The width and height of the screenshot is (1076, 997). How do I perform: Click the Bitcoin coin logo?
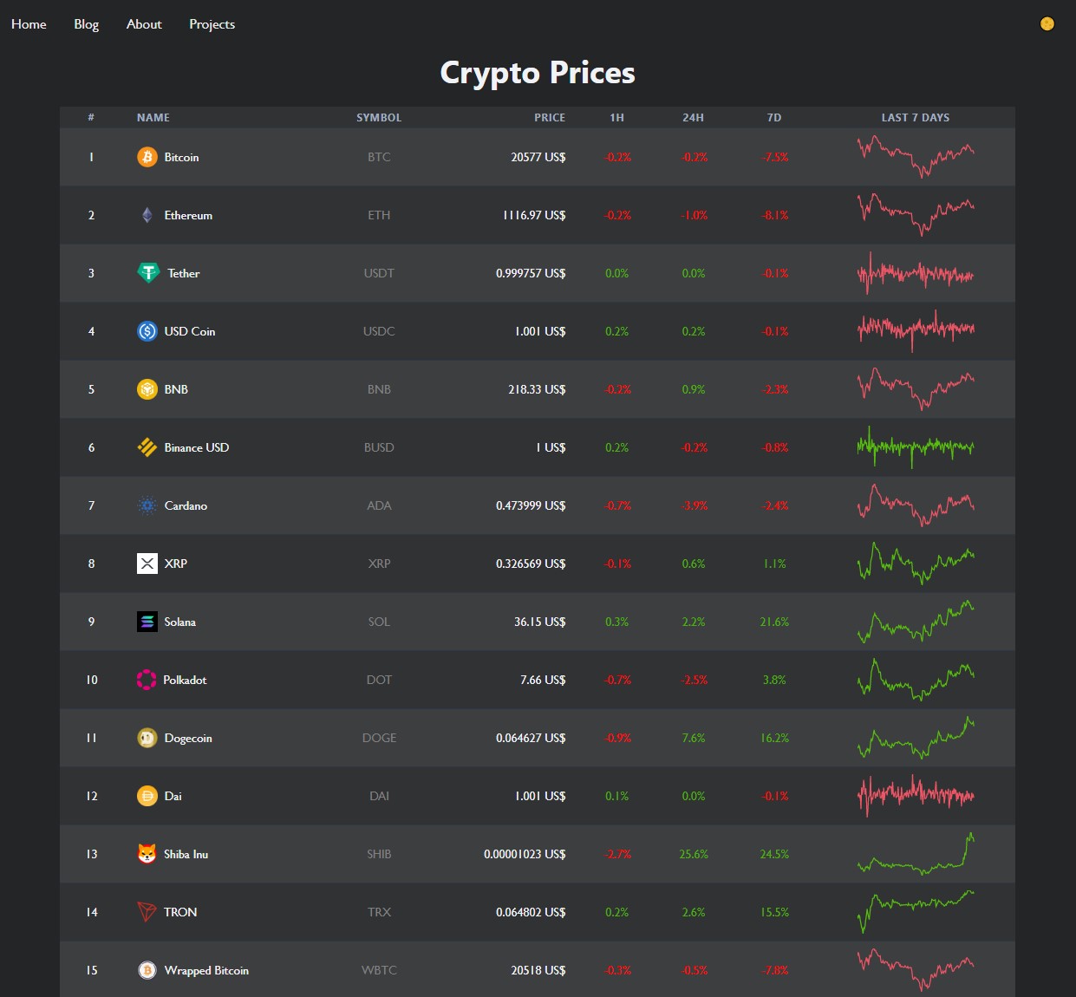(x=147, y=157)
